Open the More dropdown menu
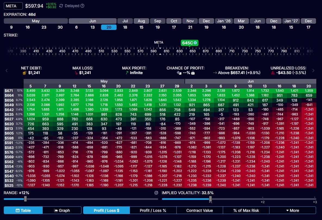Image resolution: width=322 pixels, height=220 pixels. (292, 210)
